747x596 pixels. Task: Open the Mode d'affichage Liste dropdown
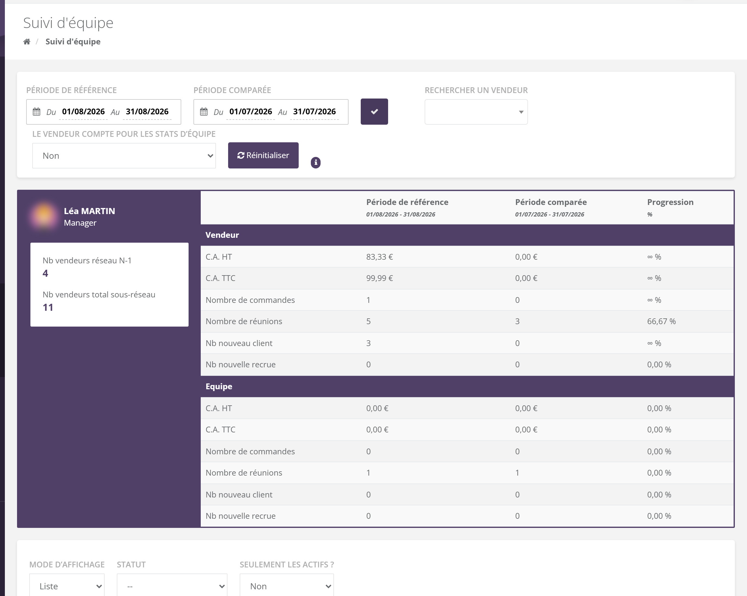coord(67,586)
